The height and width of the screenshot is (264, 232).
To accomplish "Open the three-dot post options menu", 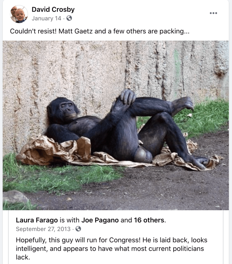I will click(x=213, y=13).
